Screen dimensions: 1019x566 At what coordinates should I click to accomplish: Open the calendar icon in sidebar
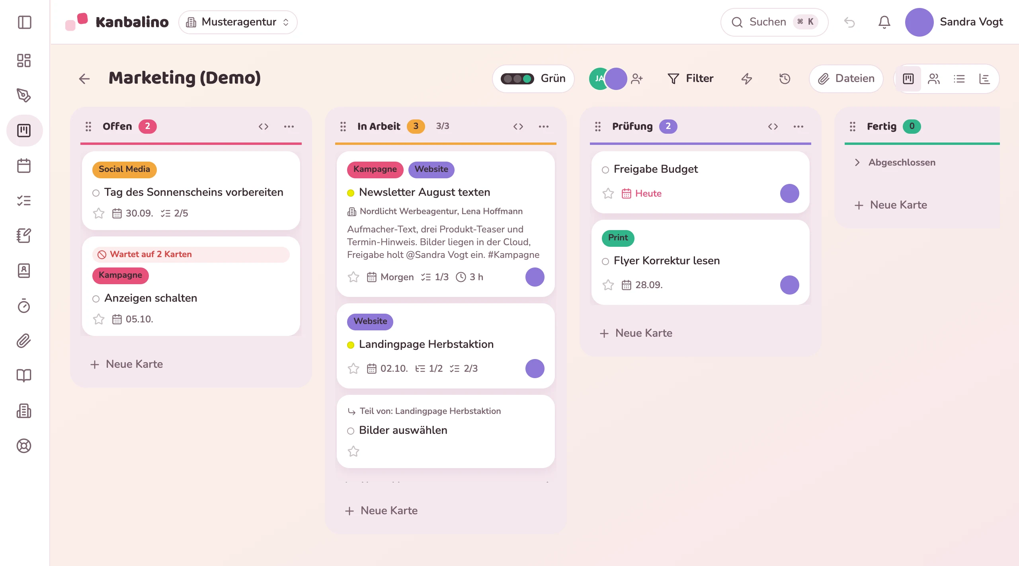24,166
